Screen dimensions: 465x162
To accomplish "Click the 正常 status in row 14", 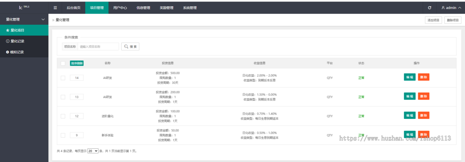I will coord(361,78).
